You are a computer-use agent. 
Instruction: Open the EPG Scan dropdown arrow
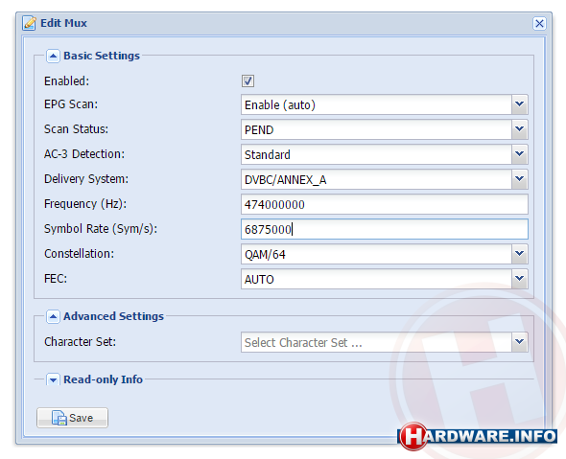pyautogui.click(x=519, y=104)
